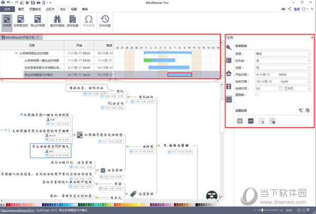Click the indent task icon far right of 设置任务
The height and width of the screenshot is (214, 316).
[308, 110]
